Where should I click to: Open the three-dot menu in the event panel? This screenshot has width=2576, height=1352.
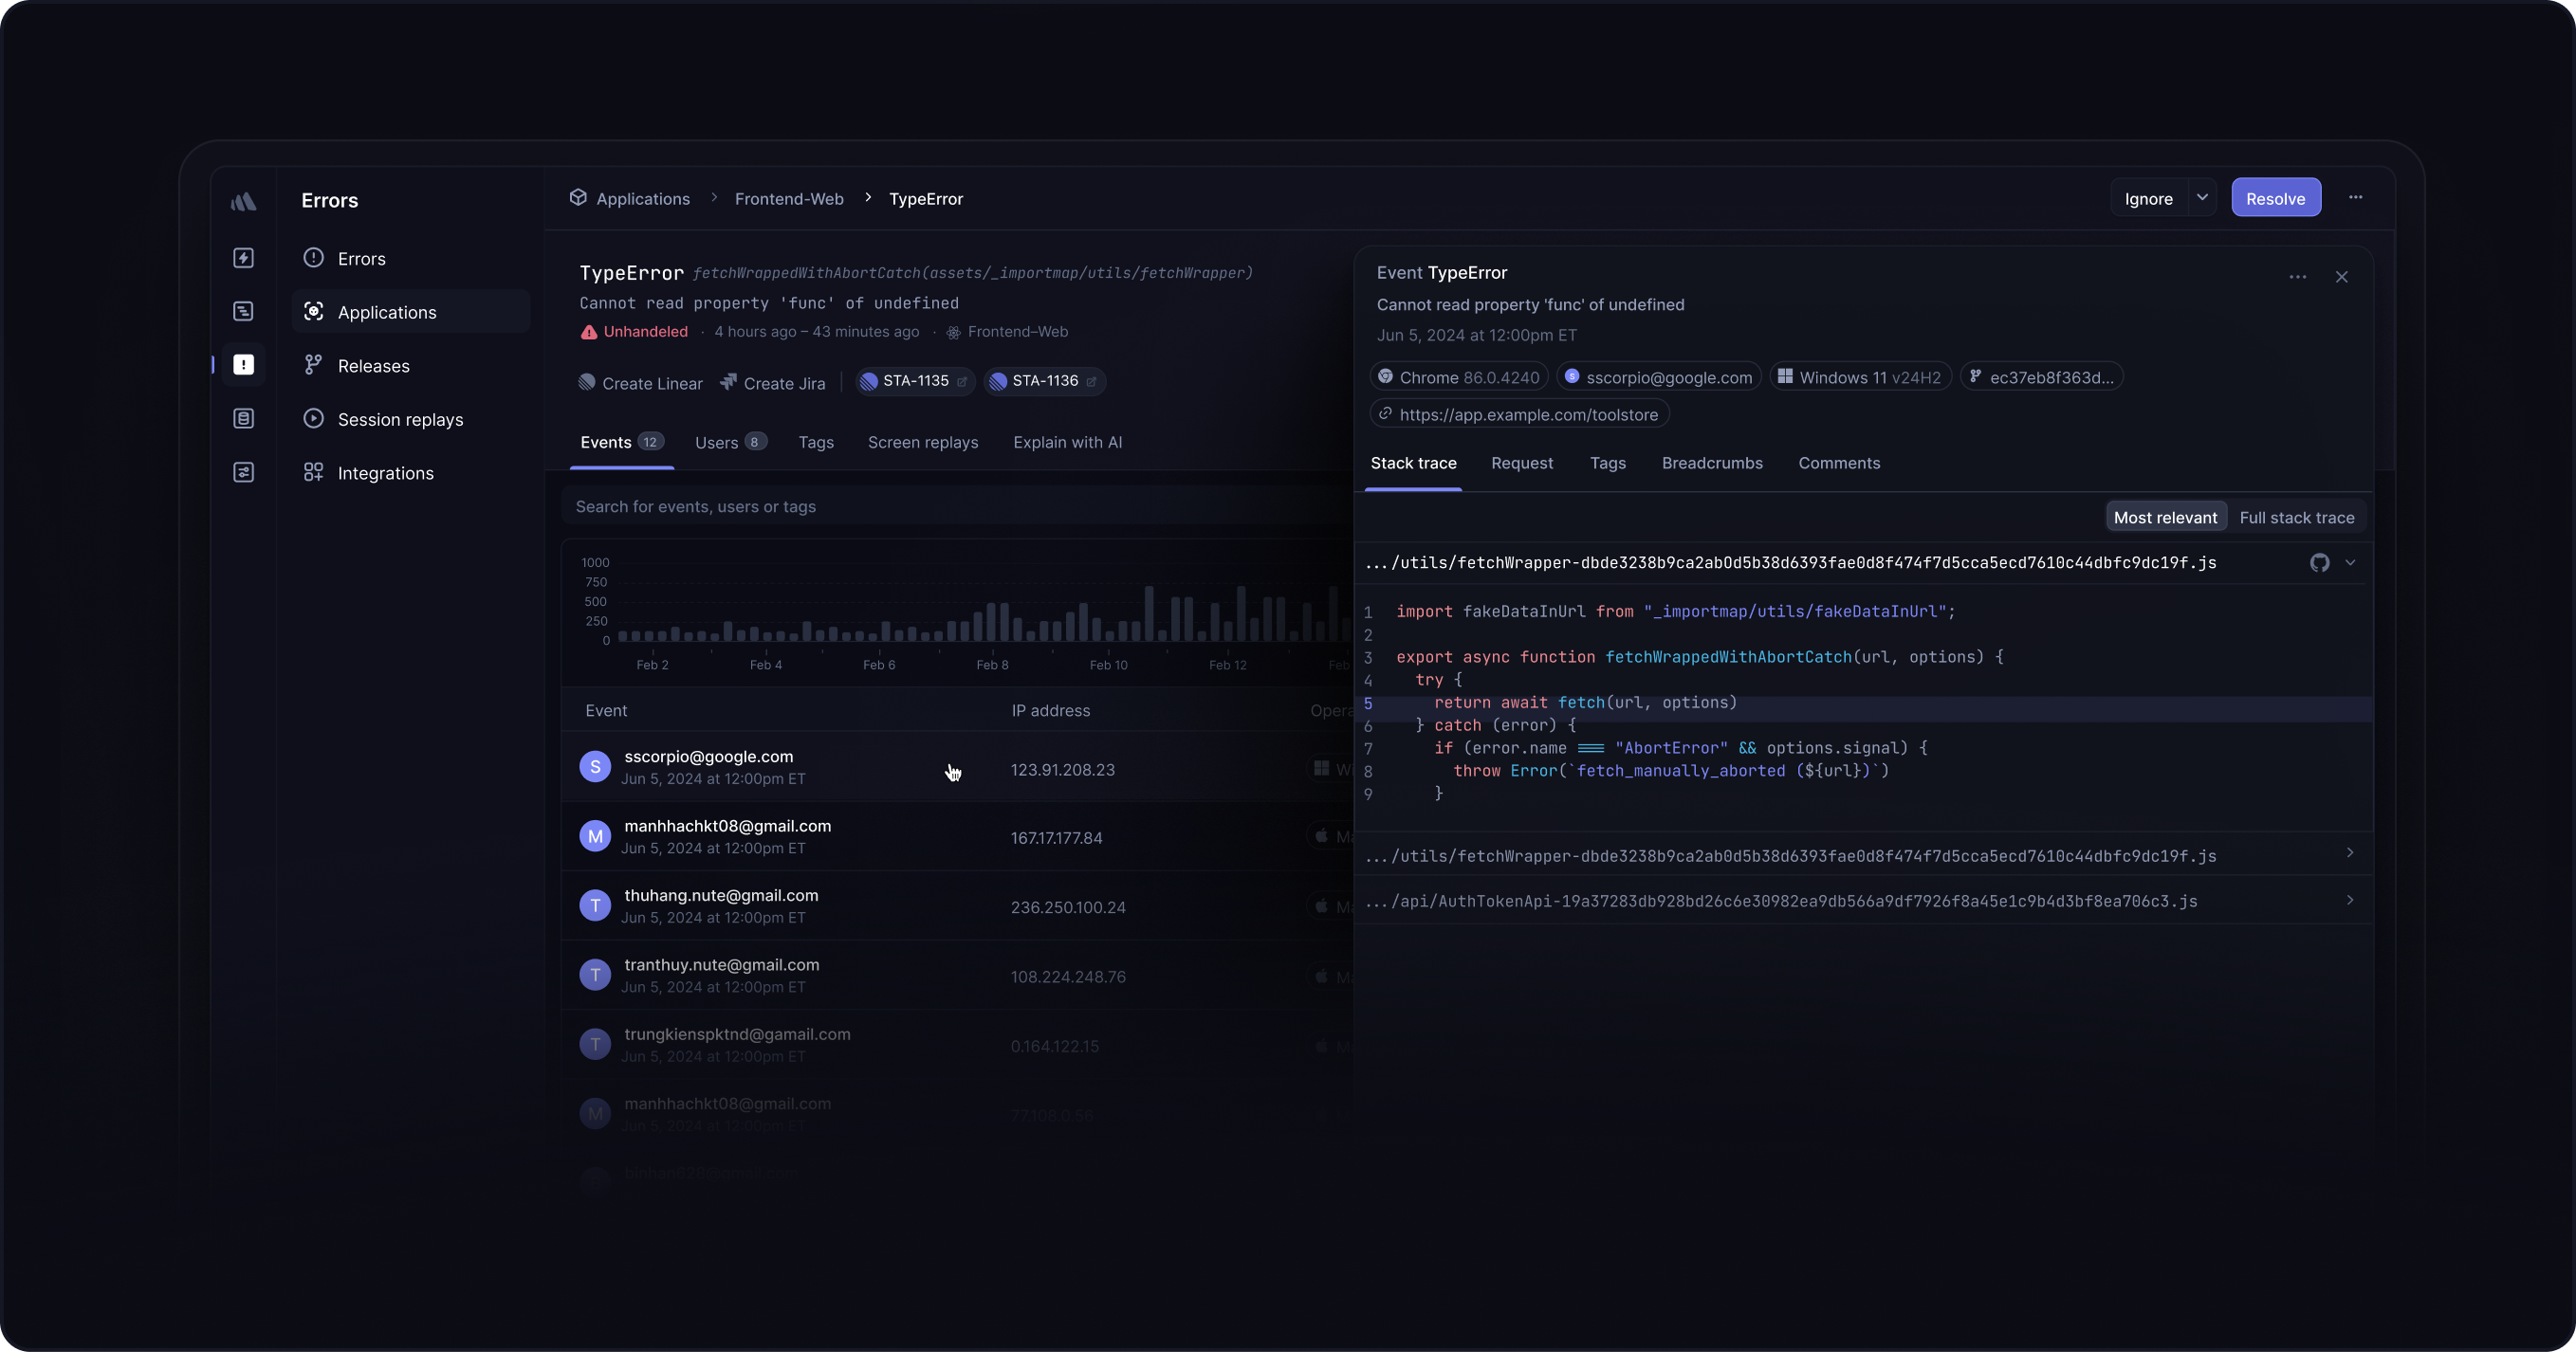(2297, 277)
